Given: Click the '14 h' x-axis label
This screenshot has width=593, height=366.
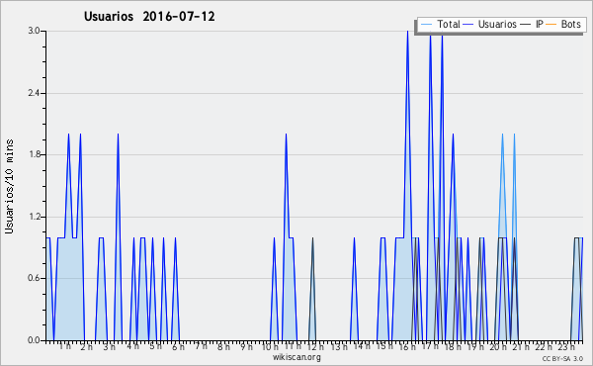Looking at the screenshot, I should pos(362,345).
